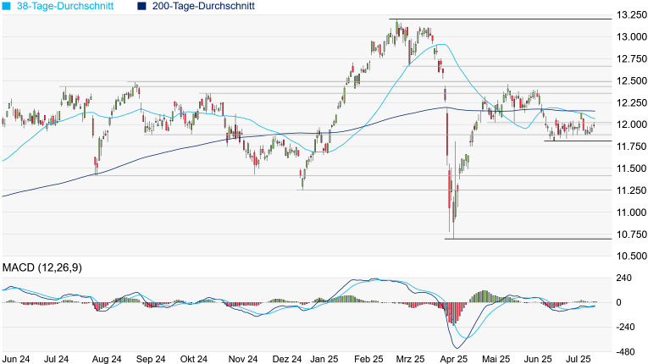This screenshot has height=364, width=648.
Task: Click the 11.500 price axis label
Action: pos(631,168)
